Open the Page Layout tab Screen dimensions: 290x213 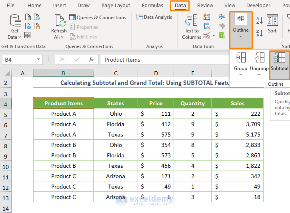coord(116,6)
